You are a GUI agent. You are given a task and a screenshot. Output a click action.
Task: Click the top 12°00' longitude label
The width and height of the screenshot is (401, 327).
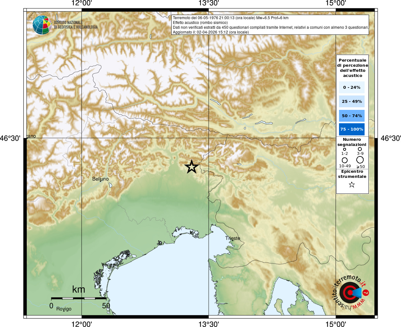coord(82,4)
